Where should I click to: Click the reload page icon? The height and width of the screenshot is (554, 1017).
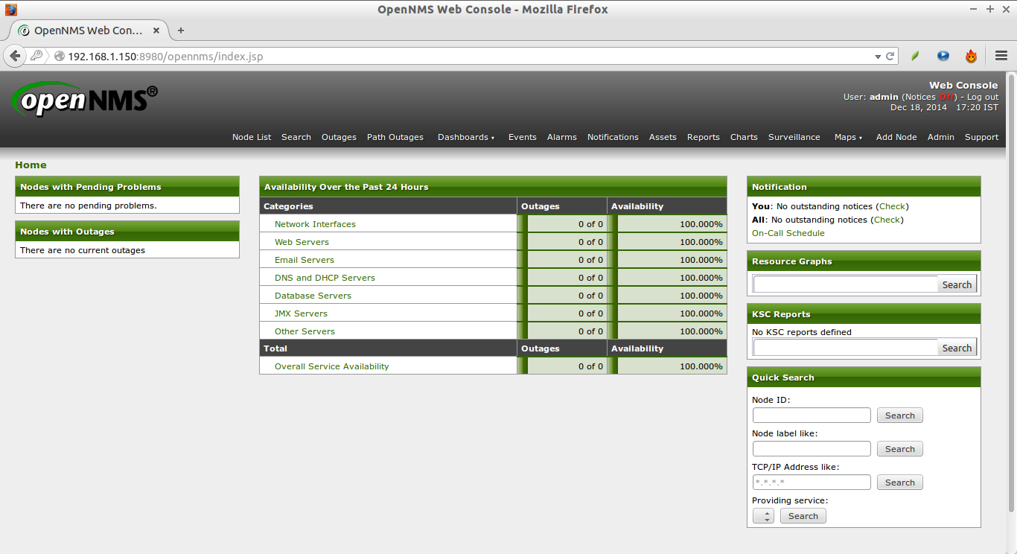tap(890, 57)
